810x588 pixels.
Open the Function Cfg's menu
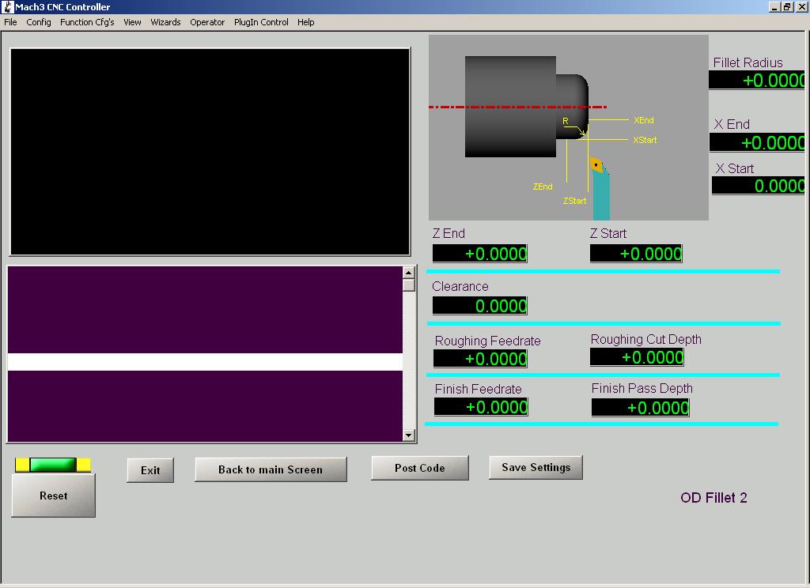tap(87, 22)
